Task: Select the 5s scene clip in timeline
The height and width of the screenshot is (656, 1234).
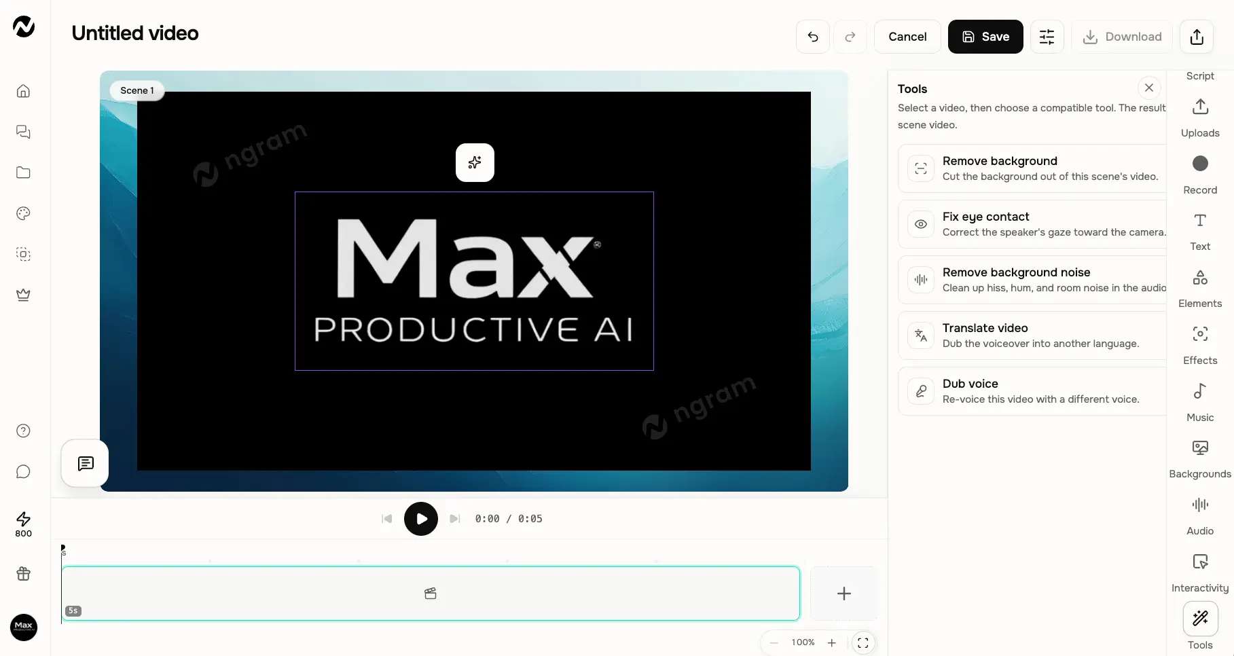Action: coord(431,594)
